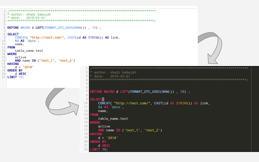
Task: Click d dESC line in the dark editor
Action: 104,145
